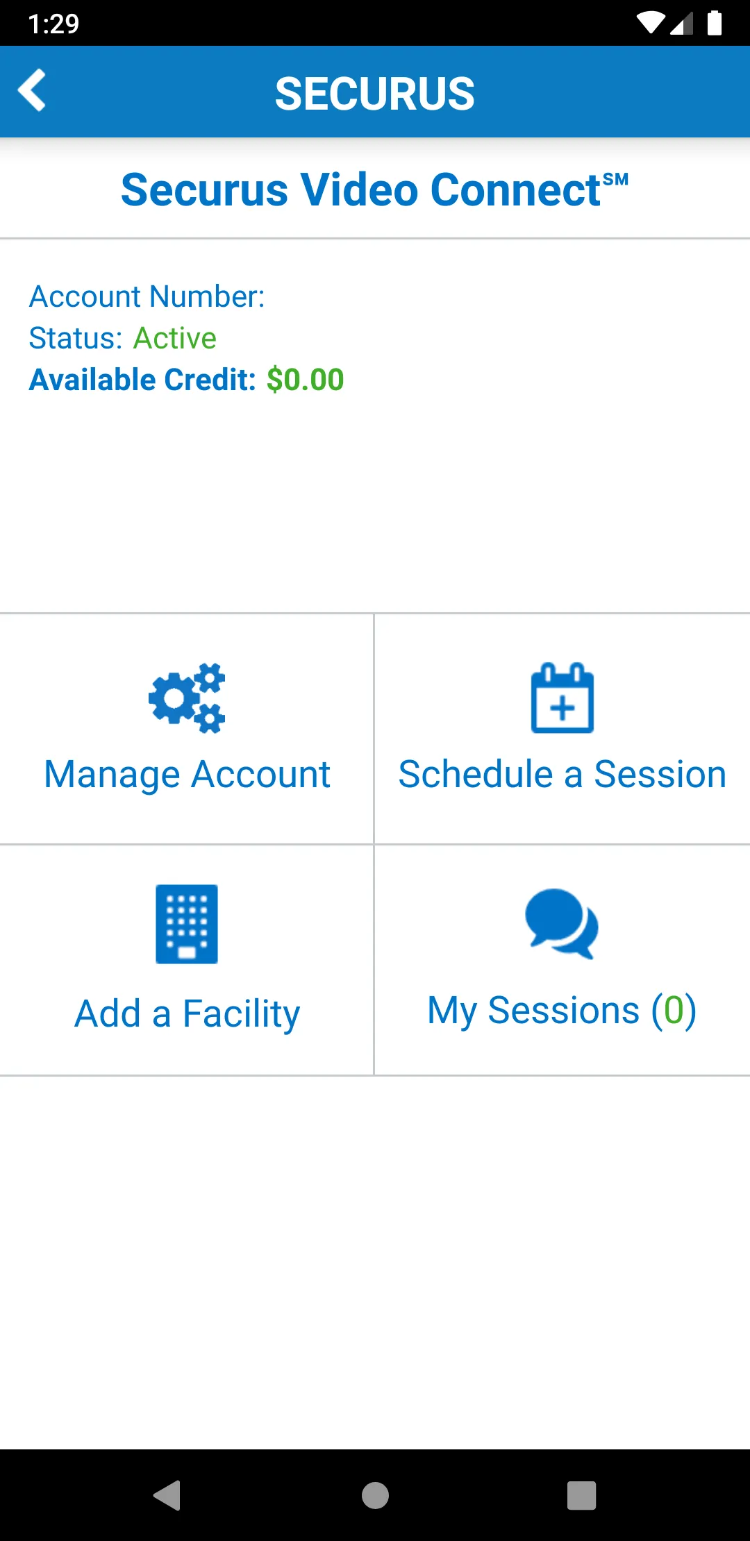Tap the green session count (0)

674,1010
